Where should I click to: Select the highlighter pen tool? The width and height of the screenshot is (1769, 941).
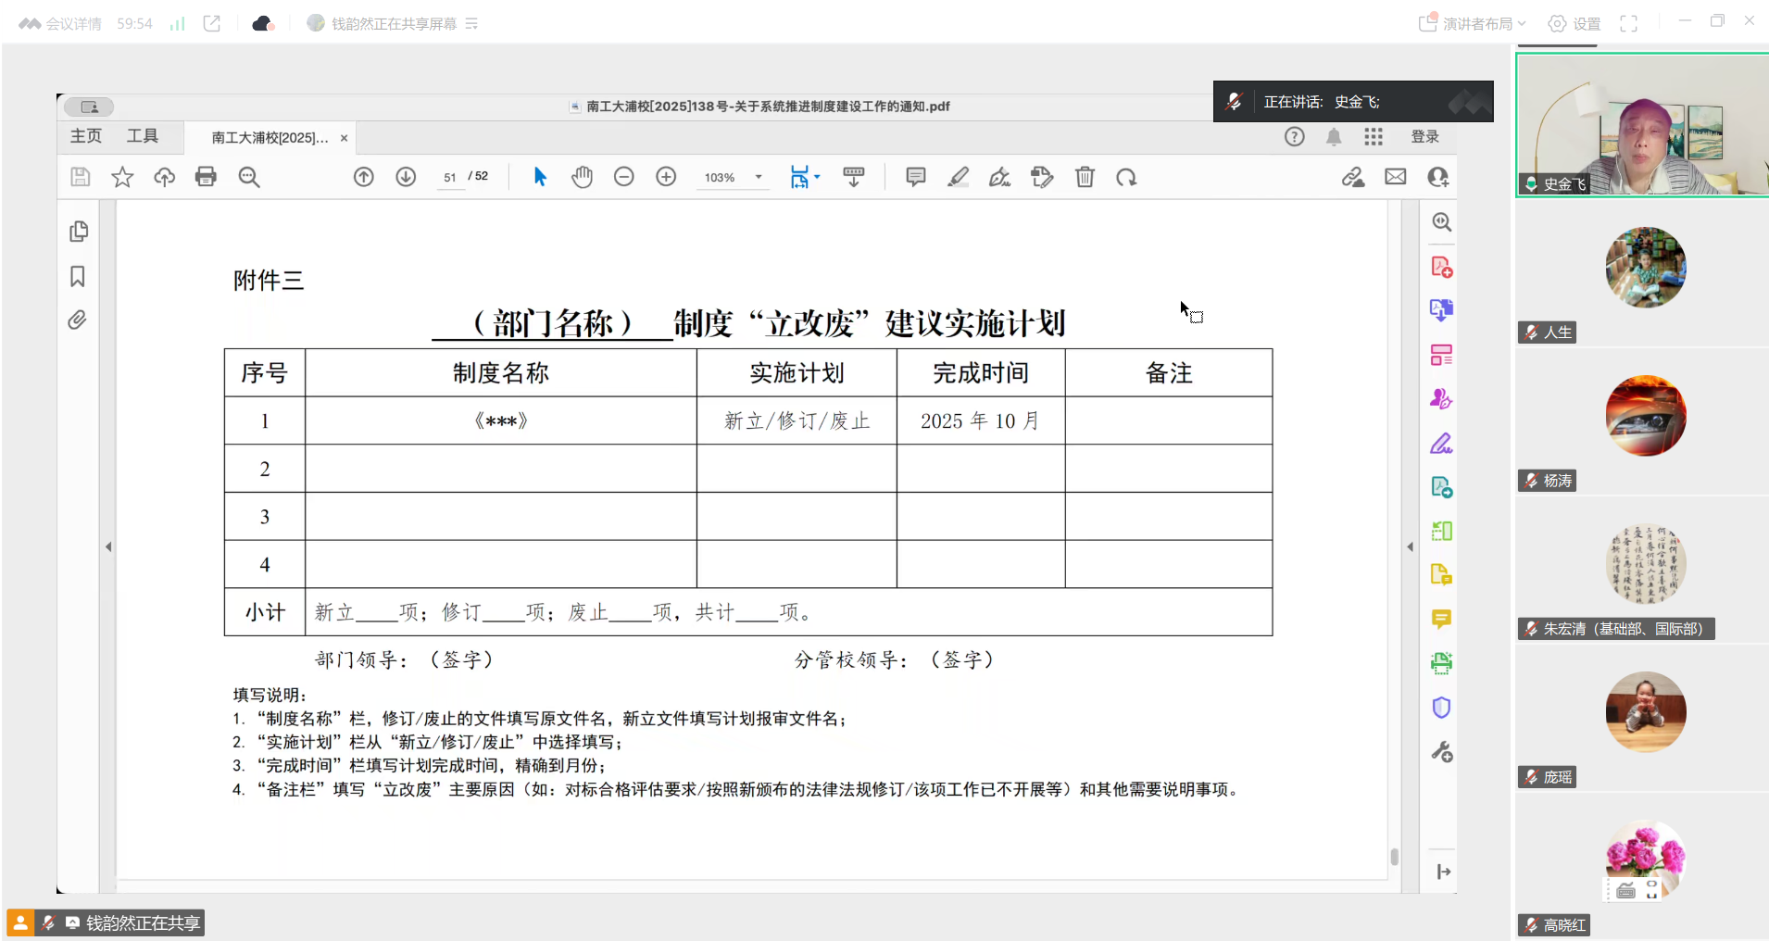click(959, 177)
